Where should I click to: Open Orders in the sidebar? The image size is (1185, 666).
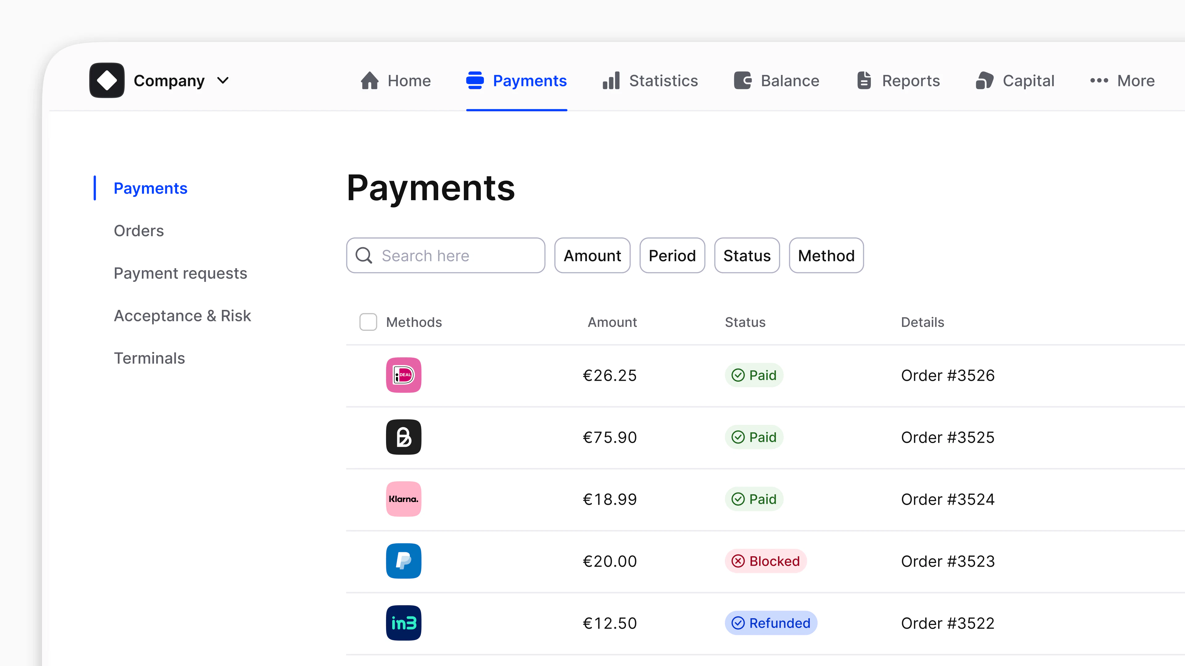[139, 231]
